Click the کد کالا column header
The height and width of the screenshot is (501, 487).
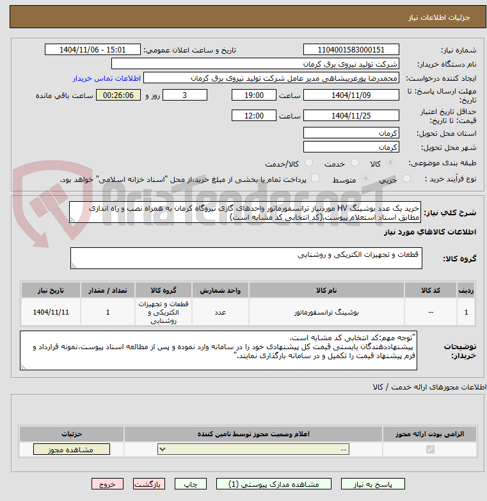[x=431, y=290]
